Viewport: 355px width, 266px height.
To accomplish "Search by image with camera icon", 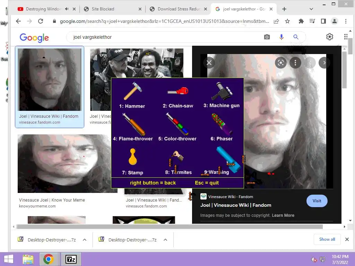I will 267,37.
